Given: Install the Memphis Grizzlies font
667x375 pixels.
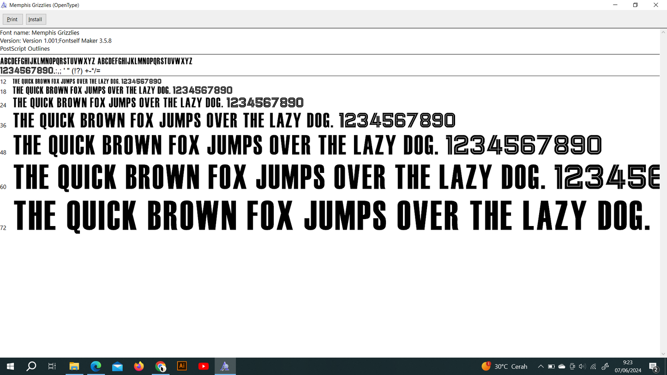Looking at the screenshot, I should (x=36, y=19).
